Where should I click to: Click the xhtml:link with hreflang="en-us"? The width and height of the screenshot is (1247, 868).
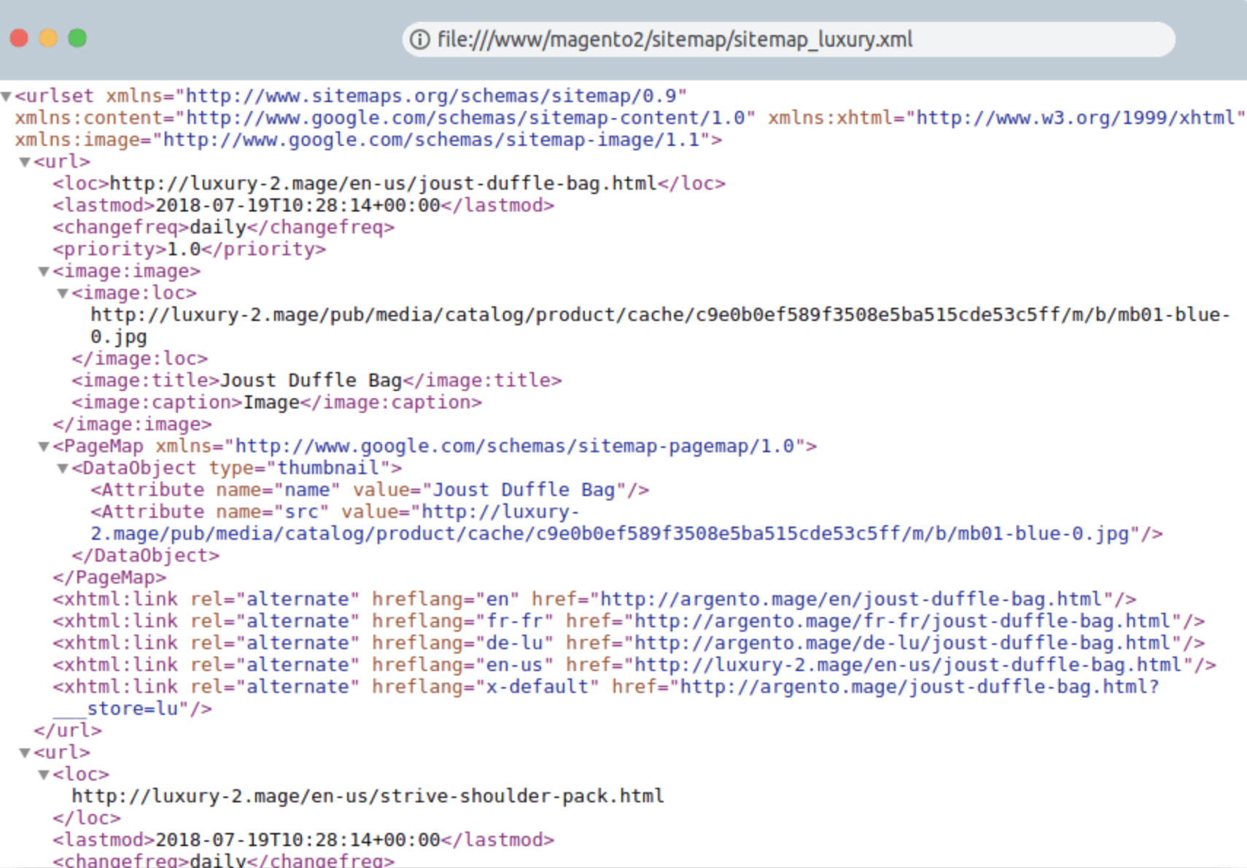634,665
